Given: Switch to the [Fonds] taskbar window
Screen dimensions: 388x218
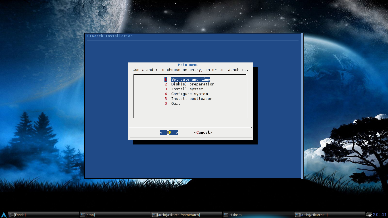Looking at the screenshot, I should (x=43, y=215).
